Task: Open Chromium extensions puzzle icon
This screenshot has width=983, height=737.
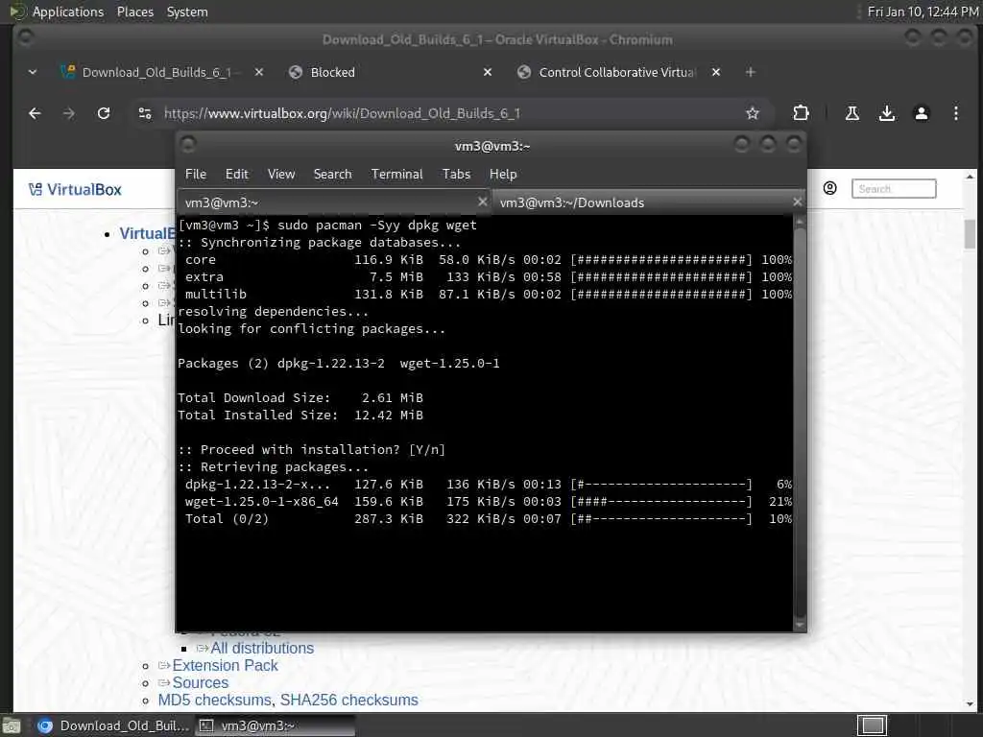Action: 801,113
